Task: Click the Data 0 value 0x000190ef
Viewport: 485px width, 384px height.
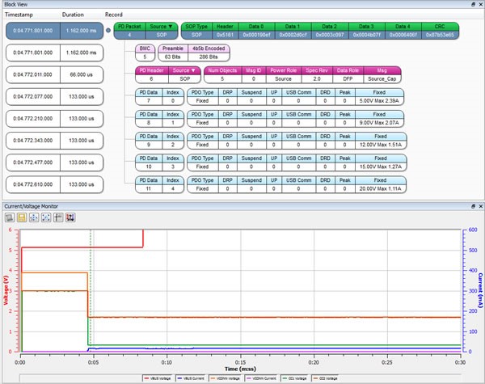Action: click(257, 35)
